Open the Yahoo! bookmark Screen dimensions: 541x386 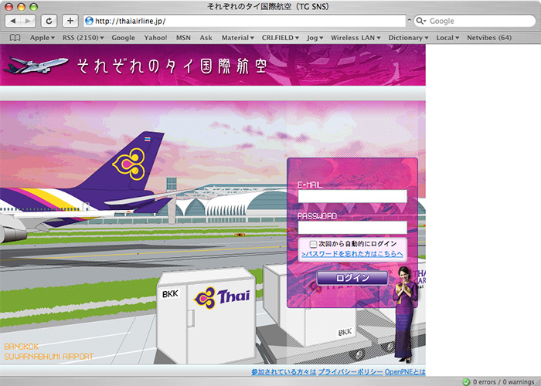[155, 38]
